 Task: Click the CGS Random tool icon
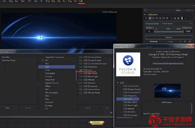coord(81,83)
